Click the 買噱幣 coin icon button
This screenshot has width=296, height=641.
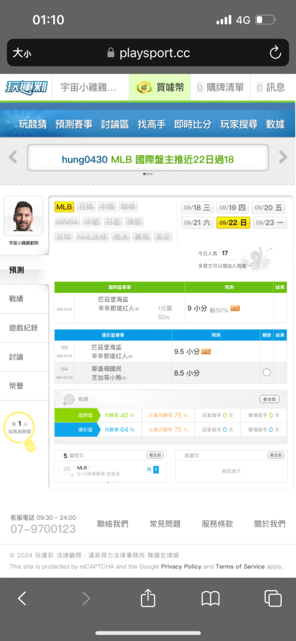click(x=160, y=87)
